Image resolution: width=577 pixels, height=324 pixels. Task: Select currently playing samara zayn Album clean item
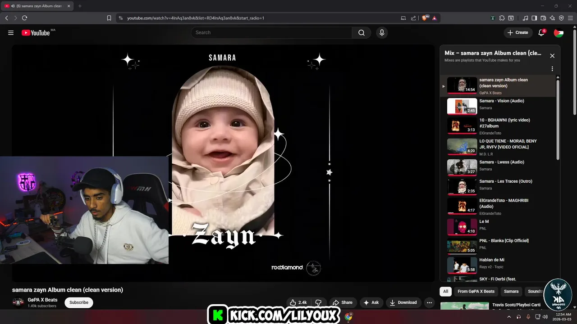498,85
